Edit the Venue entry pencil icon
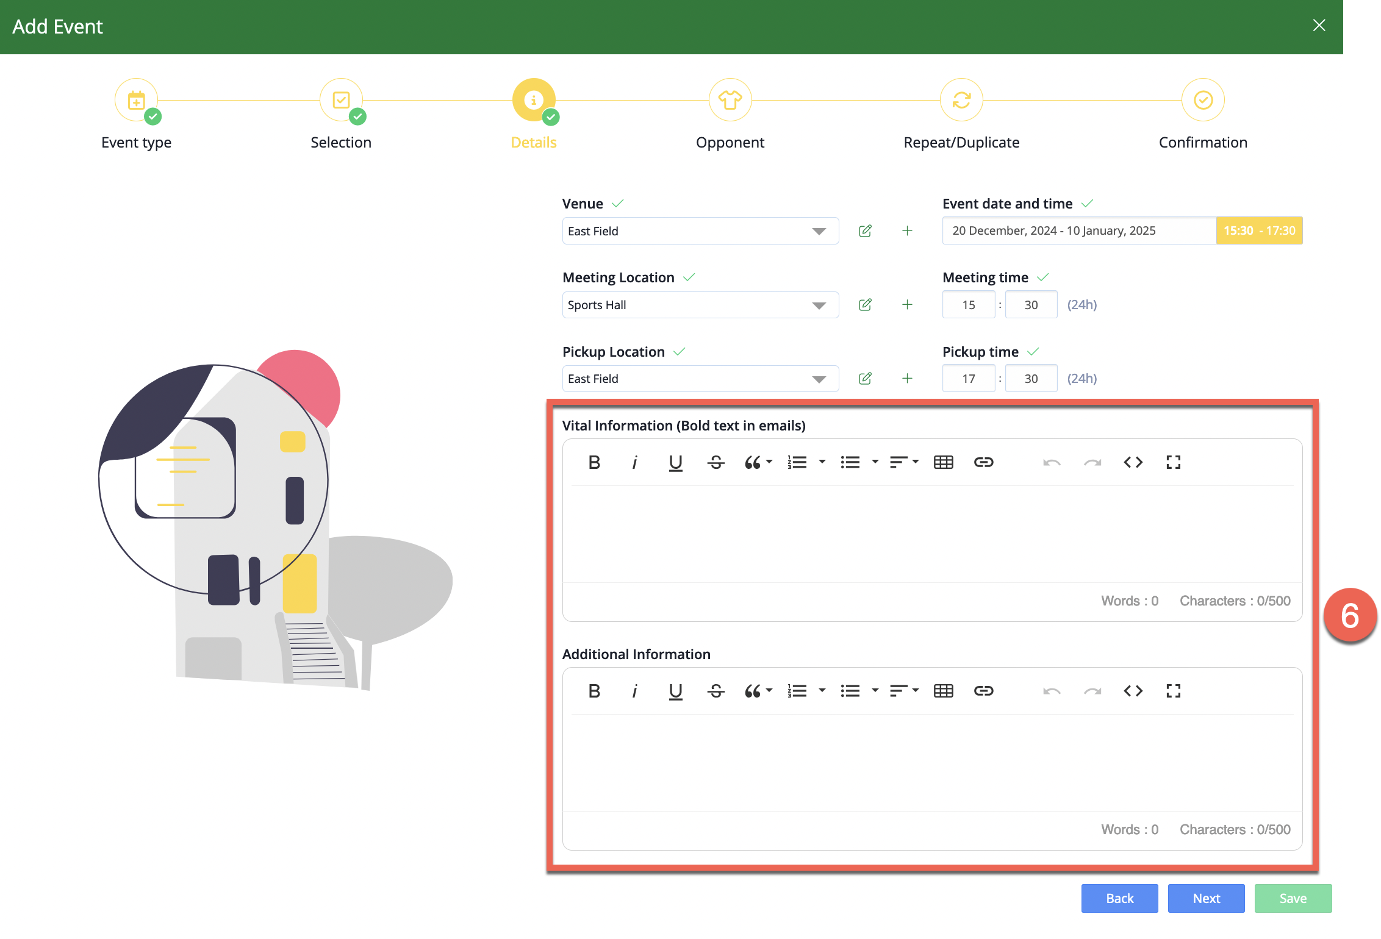The width and height of the screenshot is (1381, 939). tap(865, 231)
